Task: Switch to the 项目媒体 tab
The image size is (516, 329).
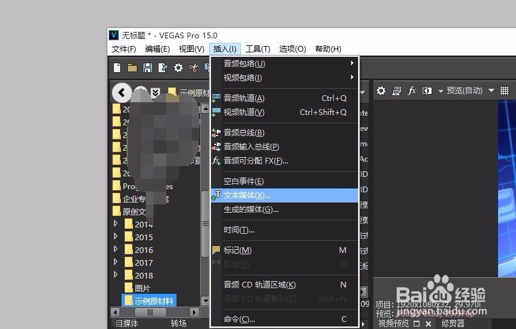Action: coord(124,324)
